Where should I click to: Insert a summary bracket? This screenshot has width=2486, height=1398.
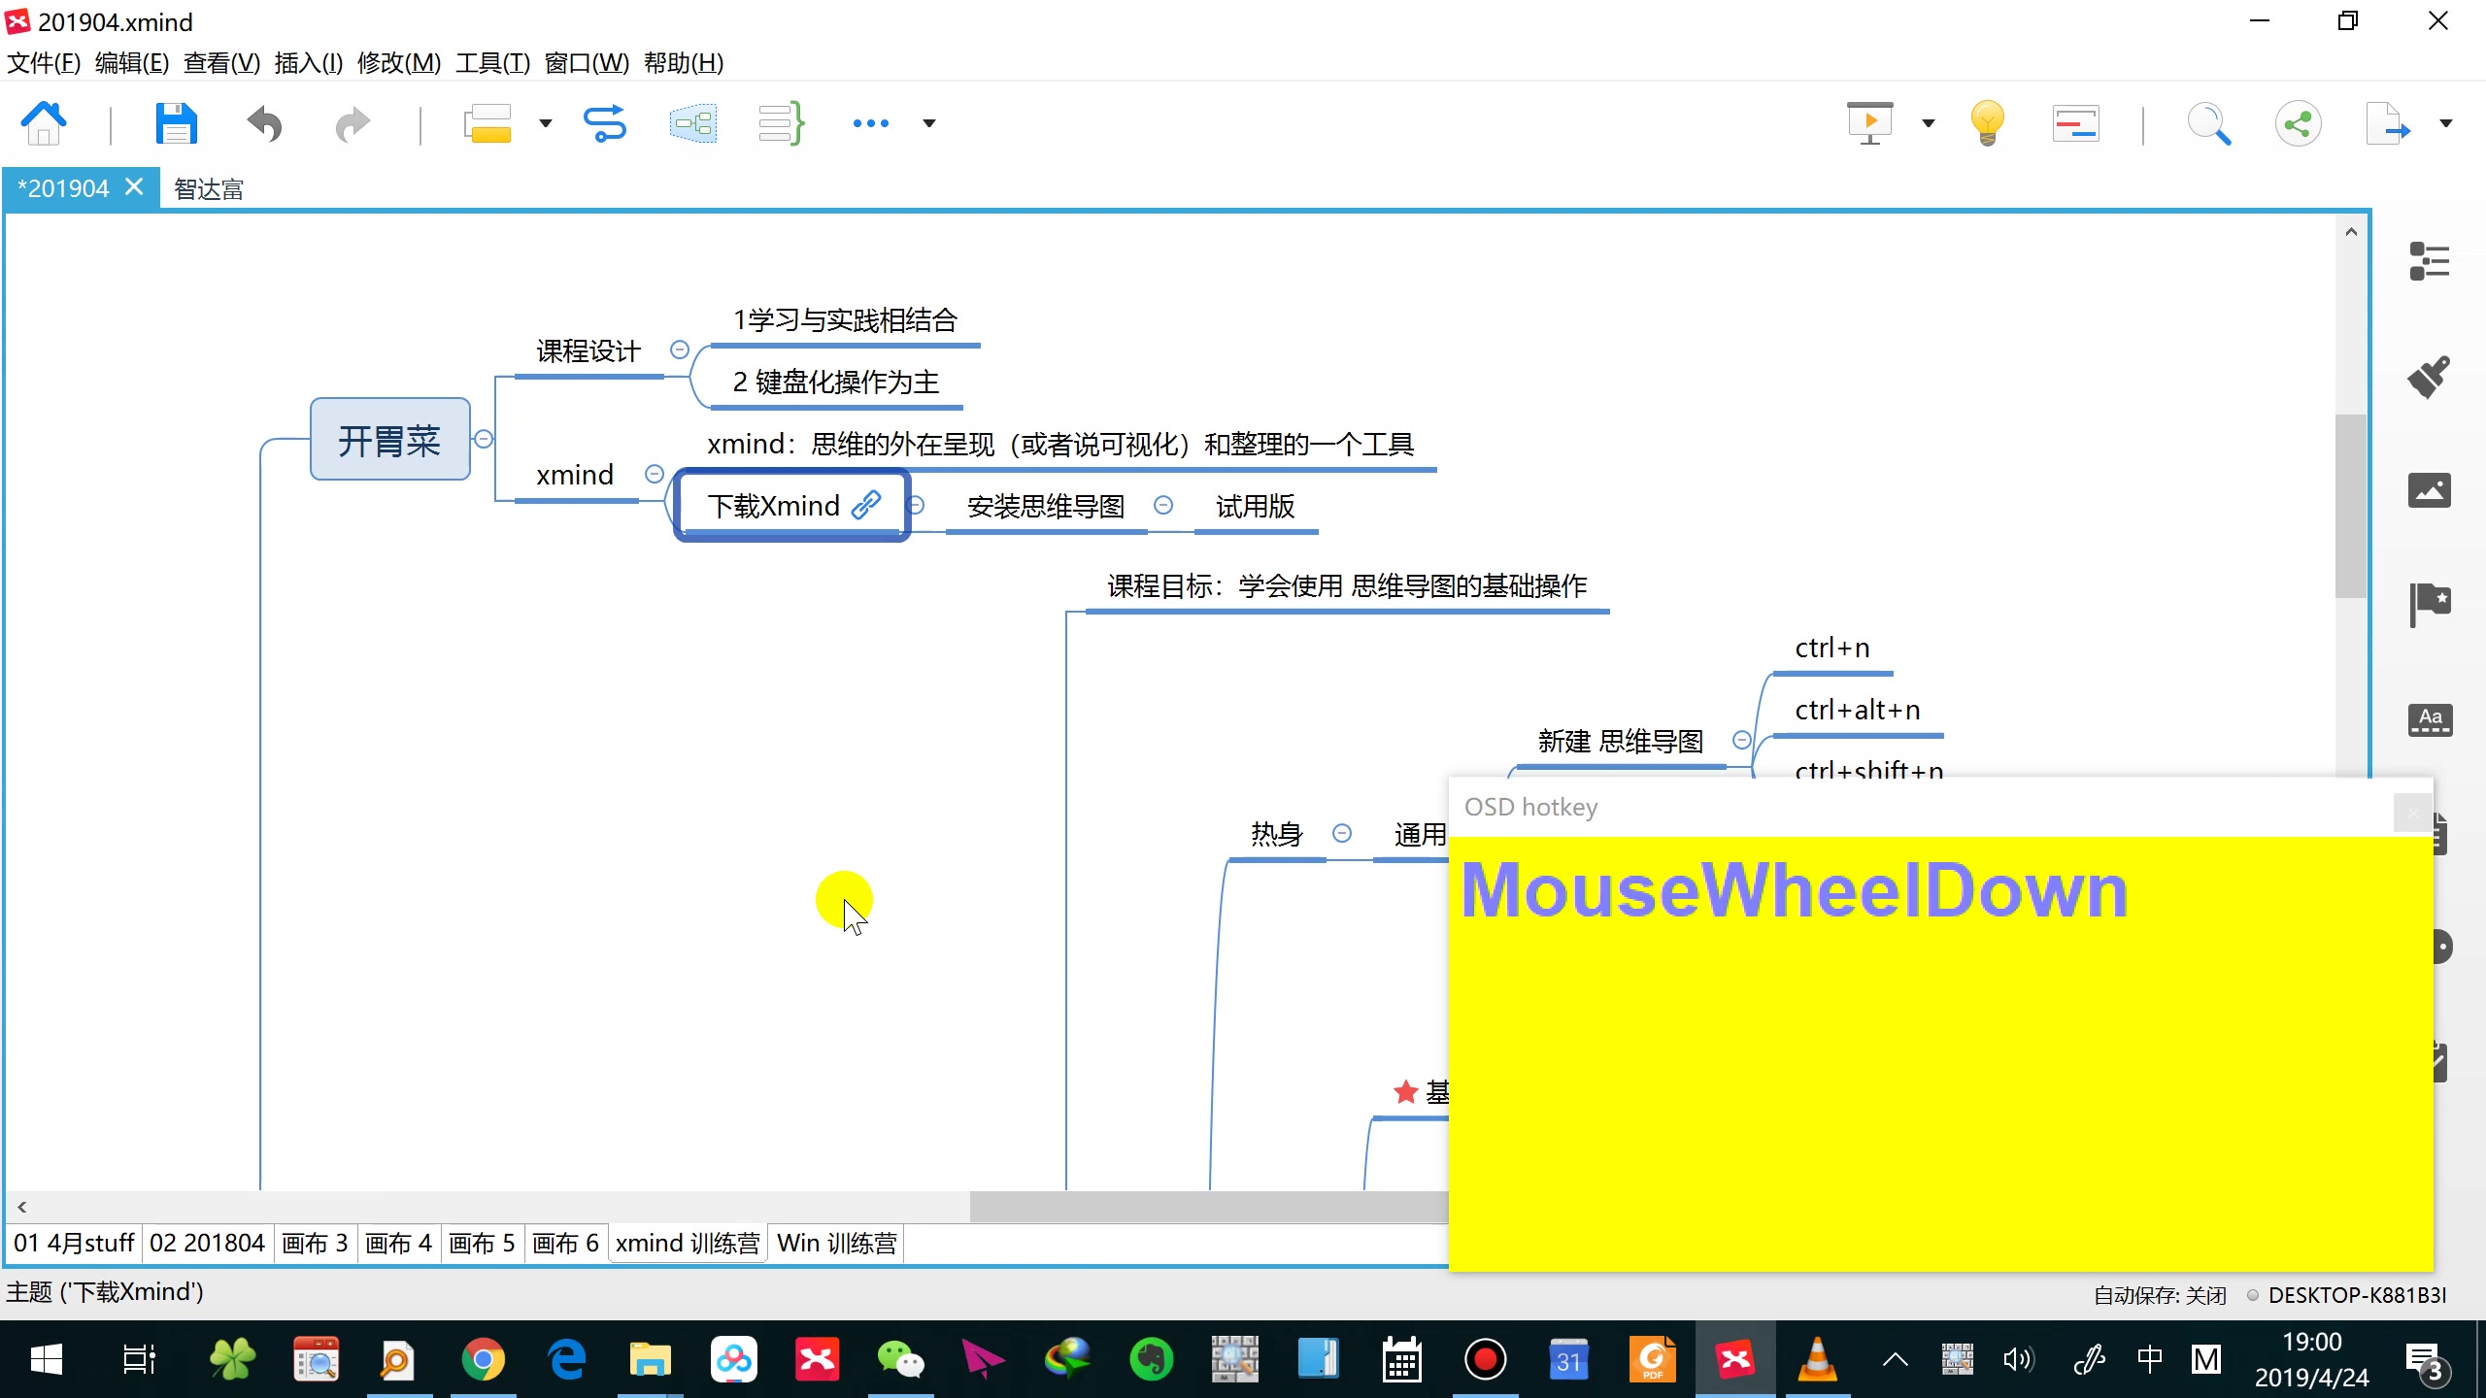(x=781, y=123)
